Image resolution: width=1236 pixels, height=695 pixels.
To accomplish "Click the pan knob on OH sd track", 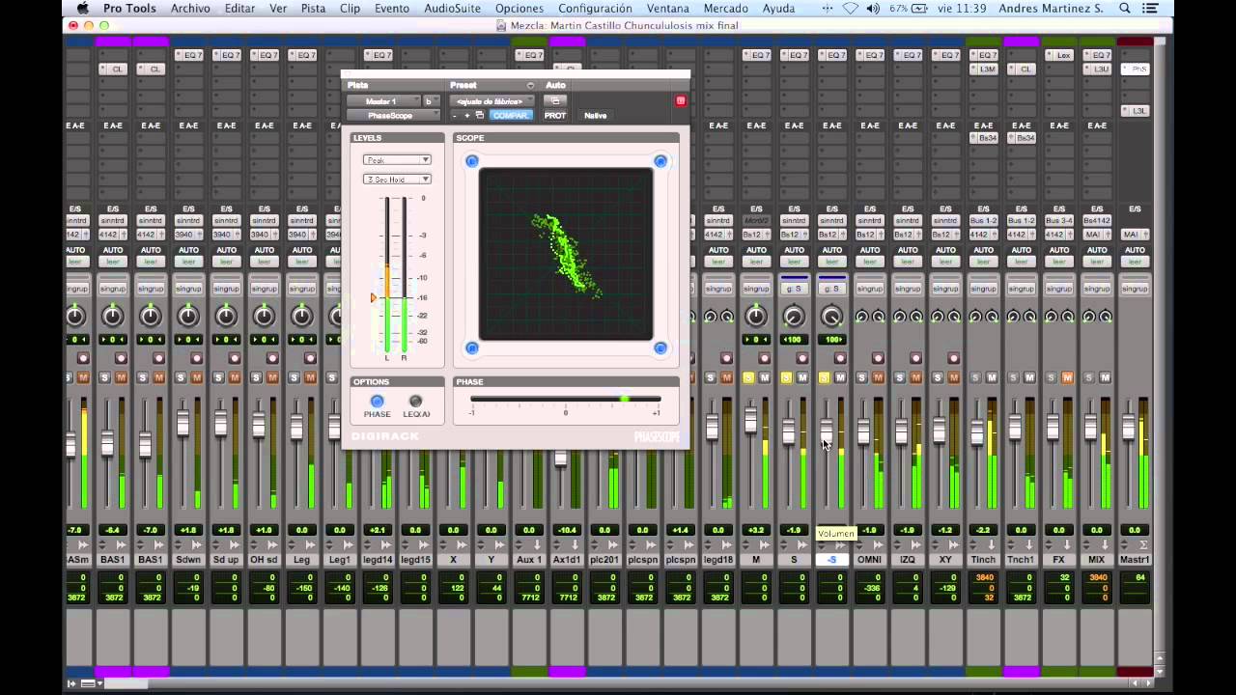I will (264, 316).
